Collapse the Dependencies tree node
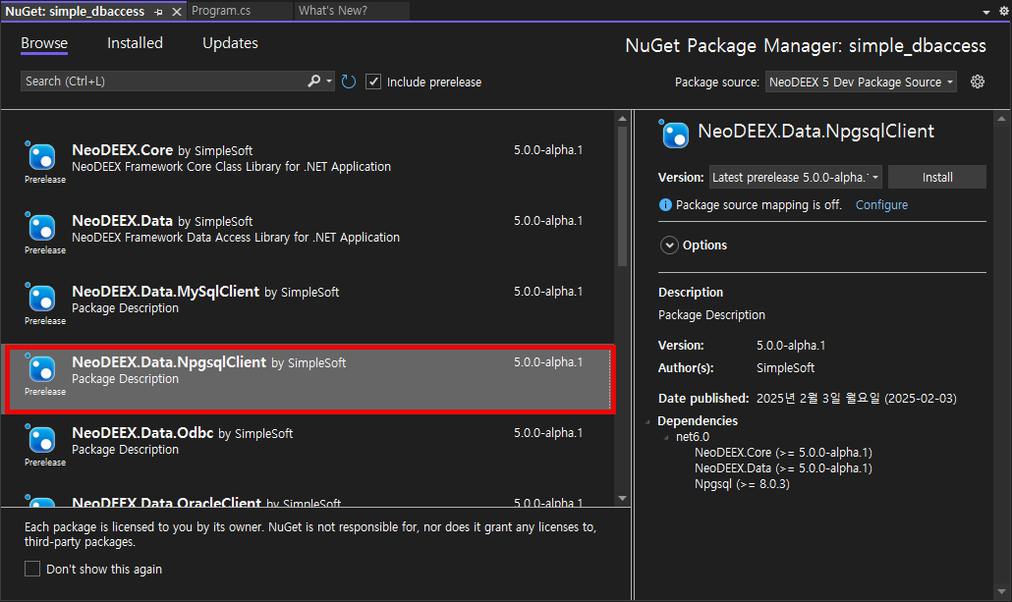This screenshot has width=1012, height=602. tap(648, 421)
